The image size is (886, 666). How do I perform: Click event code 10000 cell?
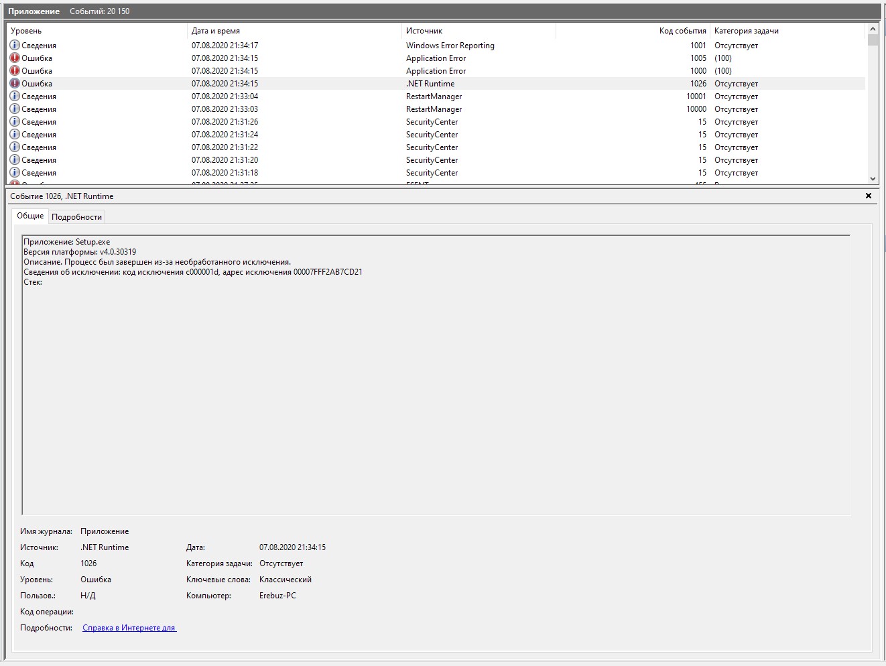pyautogui.click(x=696, y=109)
